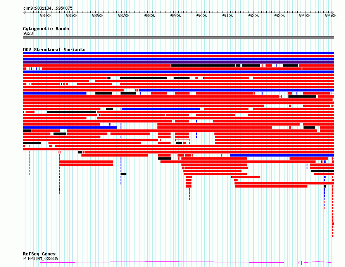Select the magenta PTPRD exon marker near 9940k
The image size is (345, 267).
[x=302, y=263]
